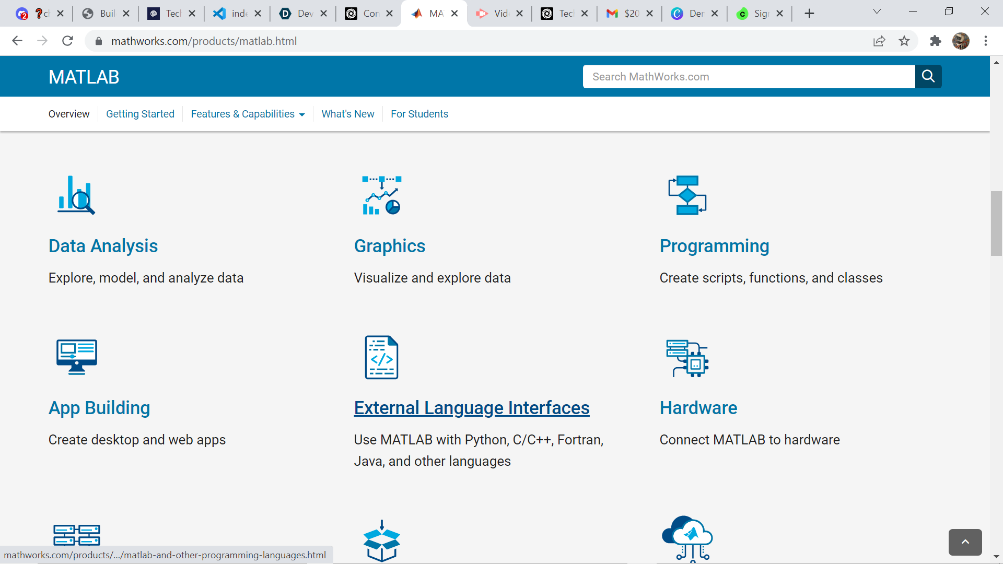Image resolution: width=1003 pixels, height=564 pixels.
Task: Click the Hardware chip icon
Action: pos(687,358)
